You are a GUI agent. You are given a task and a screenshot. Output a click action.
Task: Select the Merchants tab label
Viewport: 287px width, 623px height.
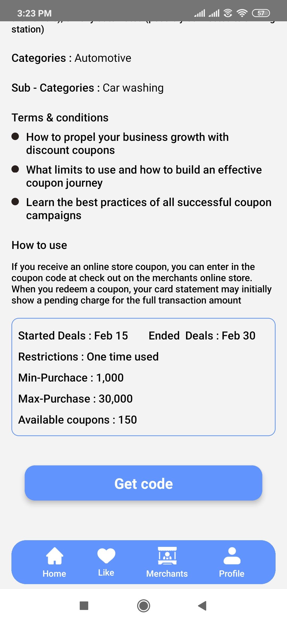click(x=167, y=573)
